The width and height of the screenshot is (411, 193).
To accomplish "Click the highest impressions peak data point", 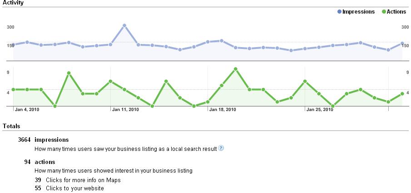I will tap(124, 25).
